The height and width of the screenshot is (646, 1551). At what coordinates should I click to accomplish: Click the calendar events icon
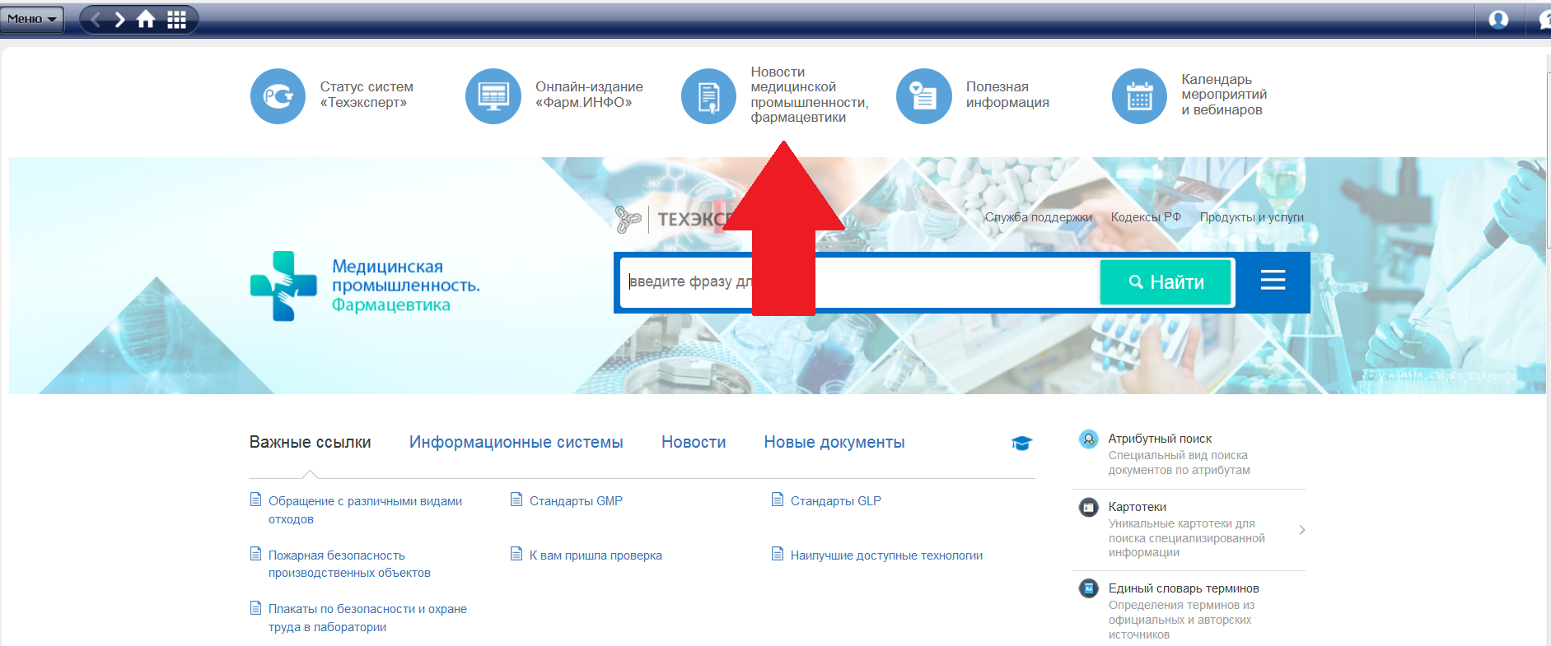[1139, 96]
